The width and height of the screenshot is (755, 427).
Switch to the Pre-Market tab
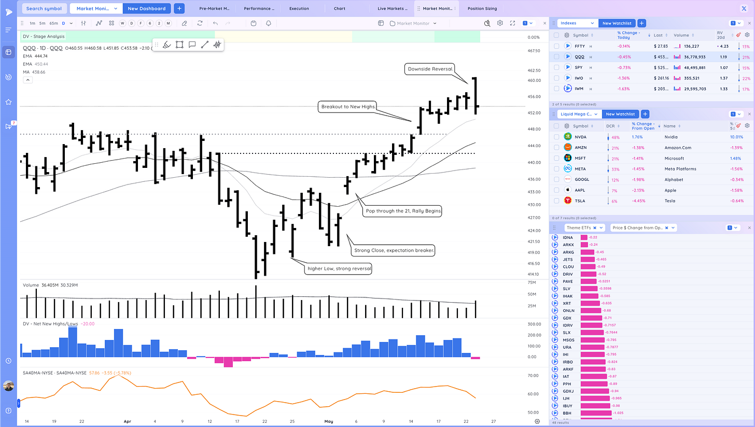(214, 8)
